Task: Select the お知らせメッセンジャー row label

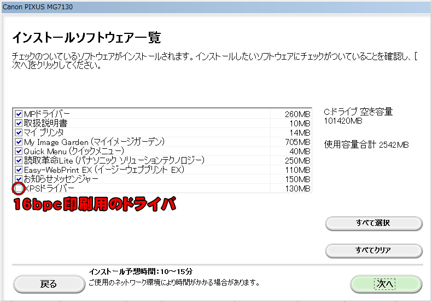Action: pyautogui.click(x=61, y=179)
